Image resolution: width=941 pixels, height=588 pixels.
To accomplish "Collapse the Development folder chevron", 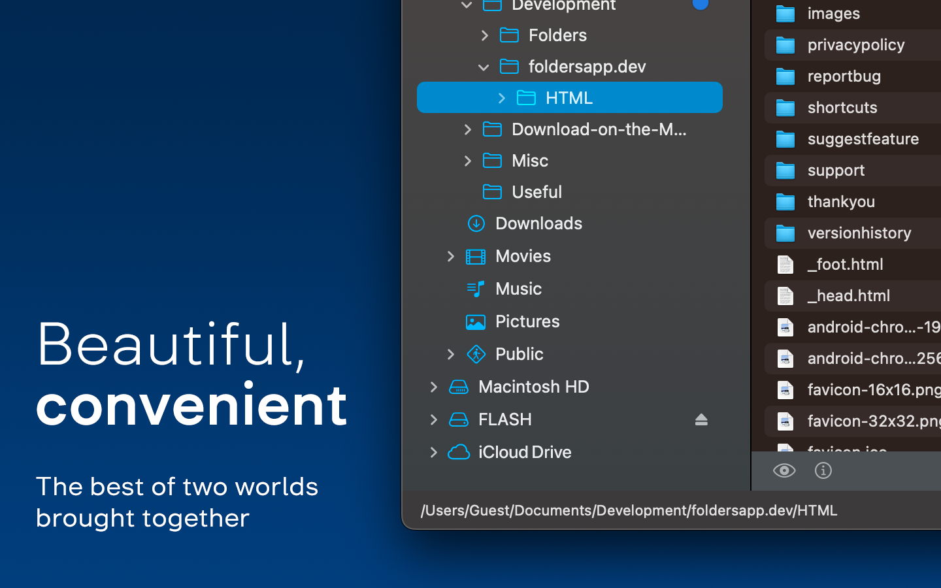I will (467, 5).
